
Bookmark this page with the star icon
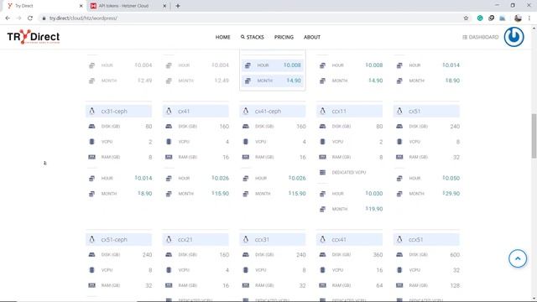[466, 18]
